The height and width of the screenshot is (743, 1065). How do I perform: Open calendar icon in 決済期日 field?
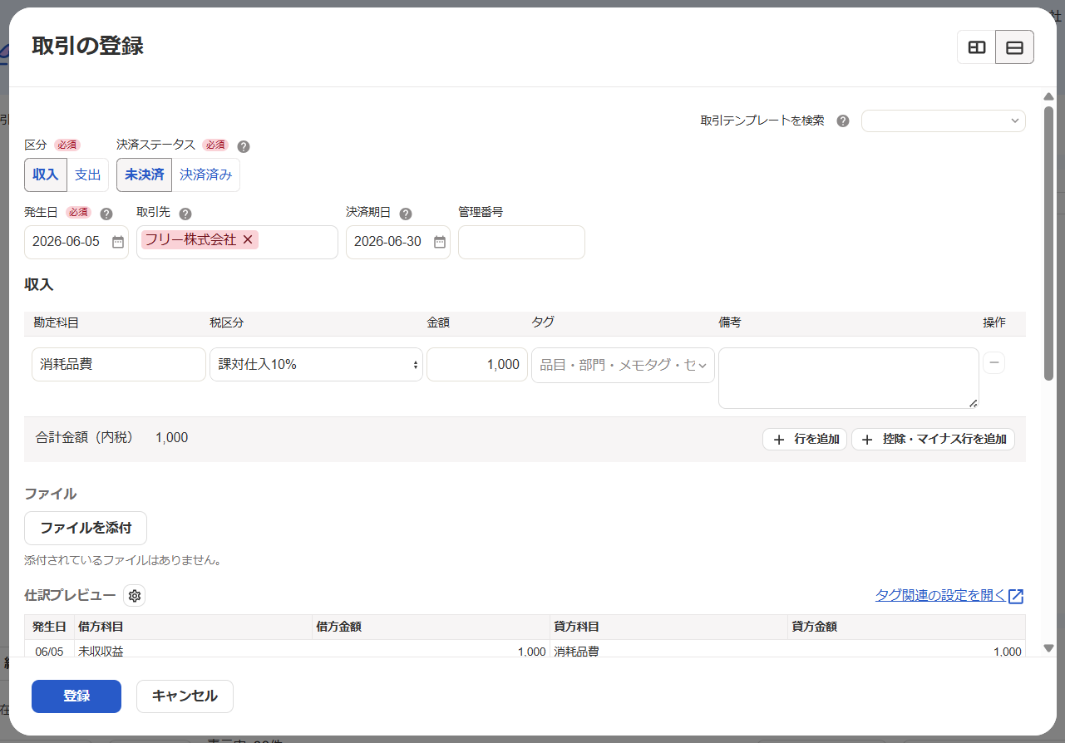click(440, 242)
